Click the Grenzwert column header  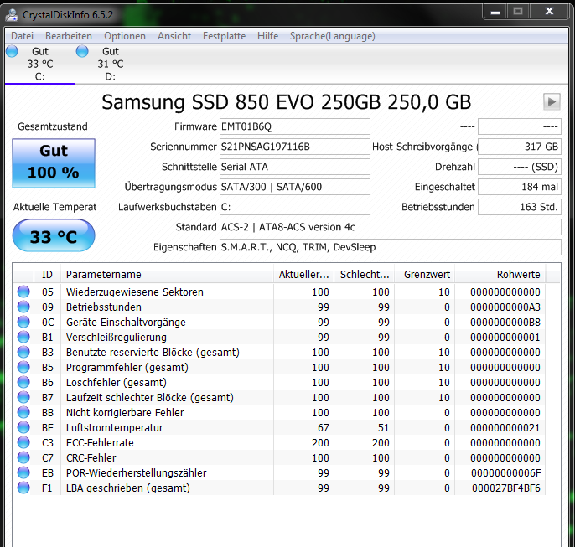click(425, 275)
